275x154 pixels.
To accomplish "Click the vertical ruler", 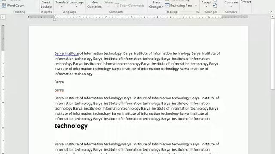I will [x=3, y=89].
